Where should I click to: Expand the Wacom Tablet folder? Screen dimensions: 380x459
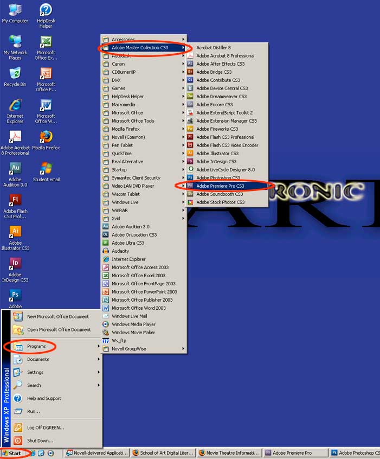(144, 194)
